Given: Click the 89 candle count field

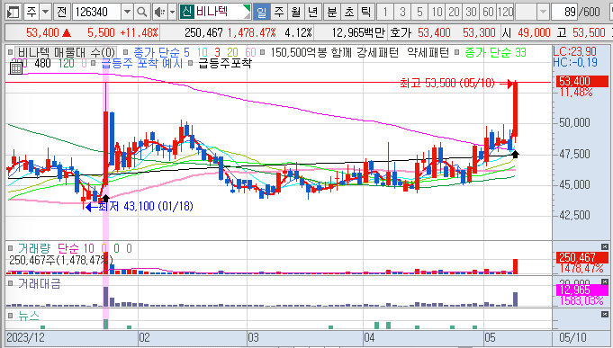Looking at the screenshot, I should (x=564, y=12).
